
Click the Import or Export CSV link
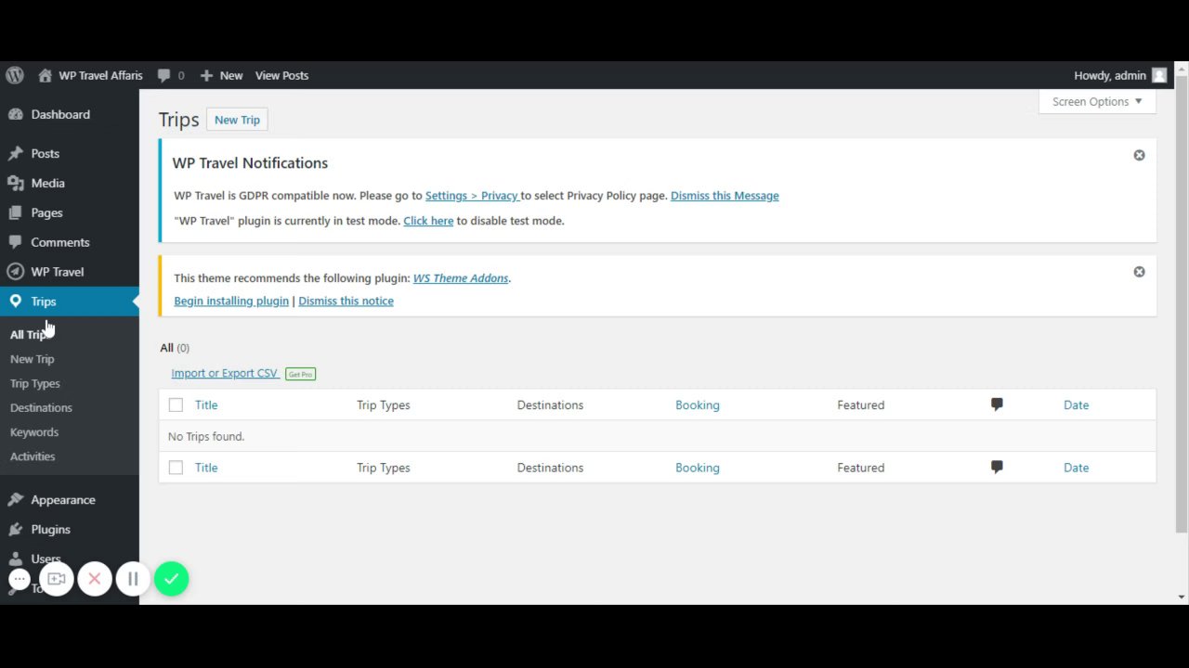[x=224, y=373]
